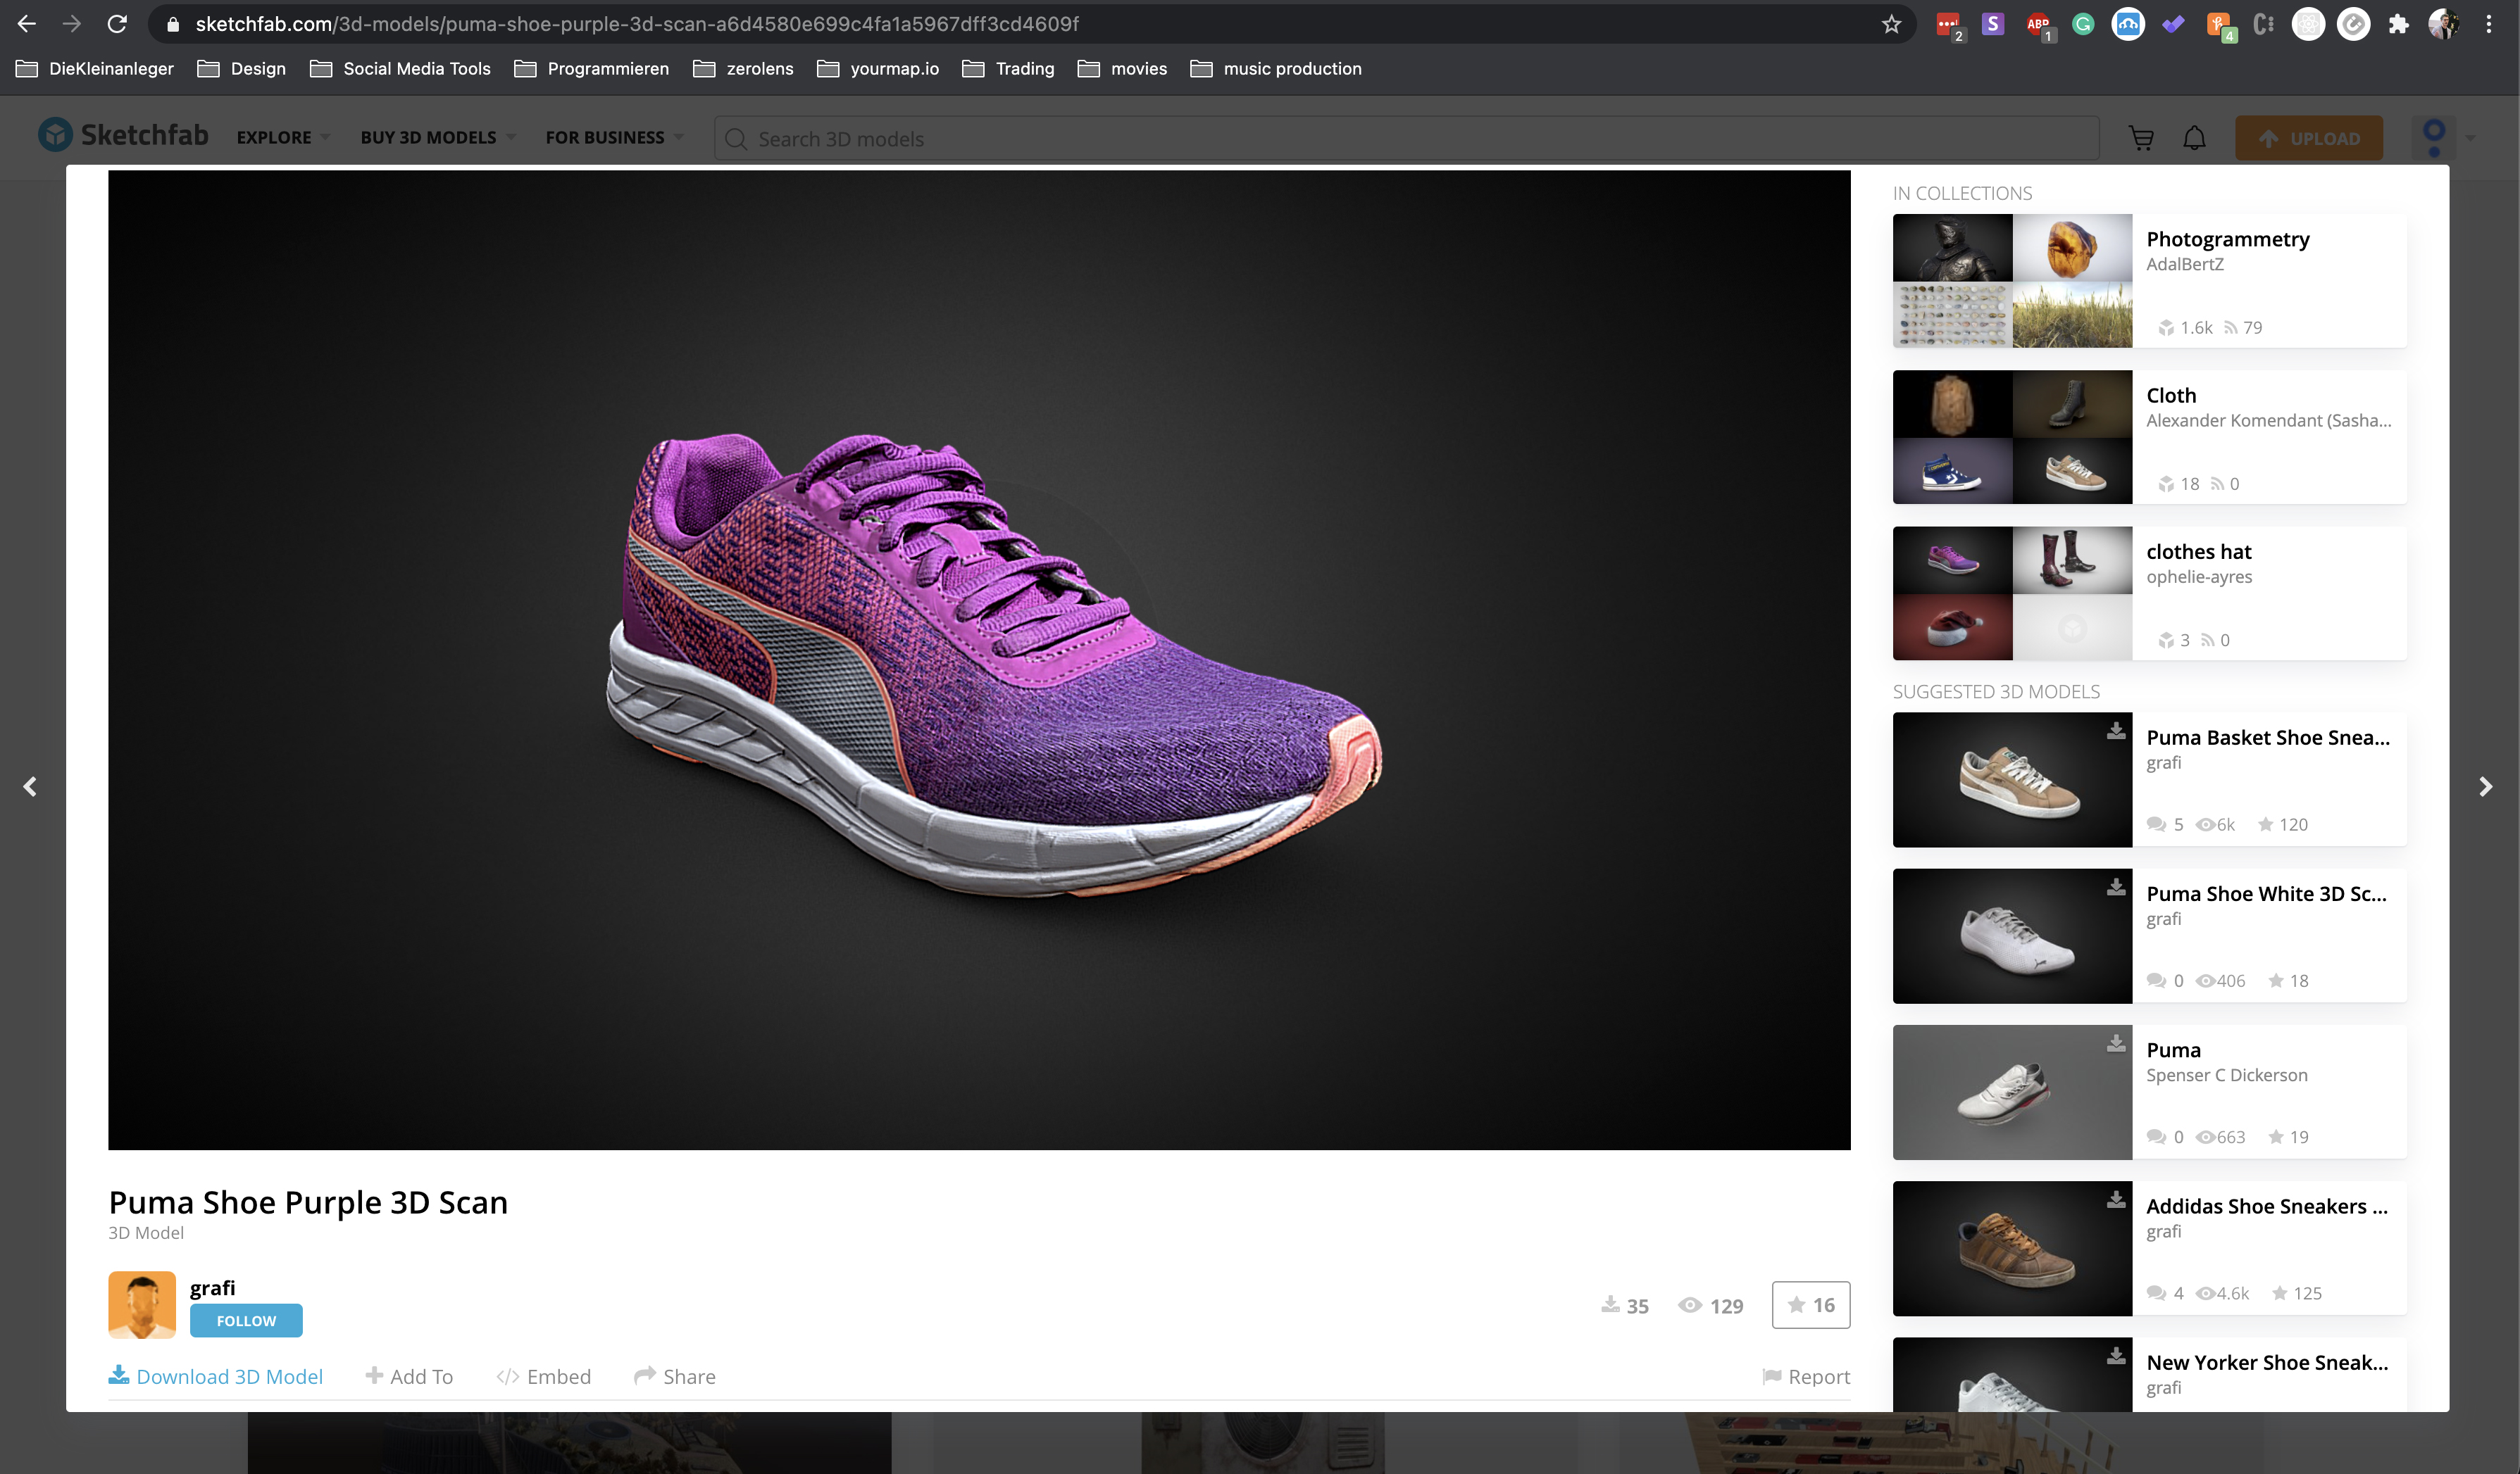Bookmark this page with star icon
Image resolution: width=2520 pixels, height=1474 pixels.
pos(1890,24)
